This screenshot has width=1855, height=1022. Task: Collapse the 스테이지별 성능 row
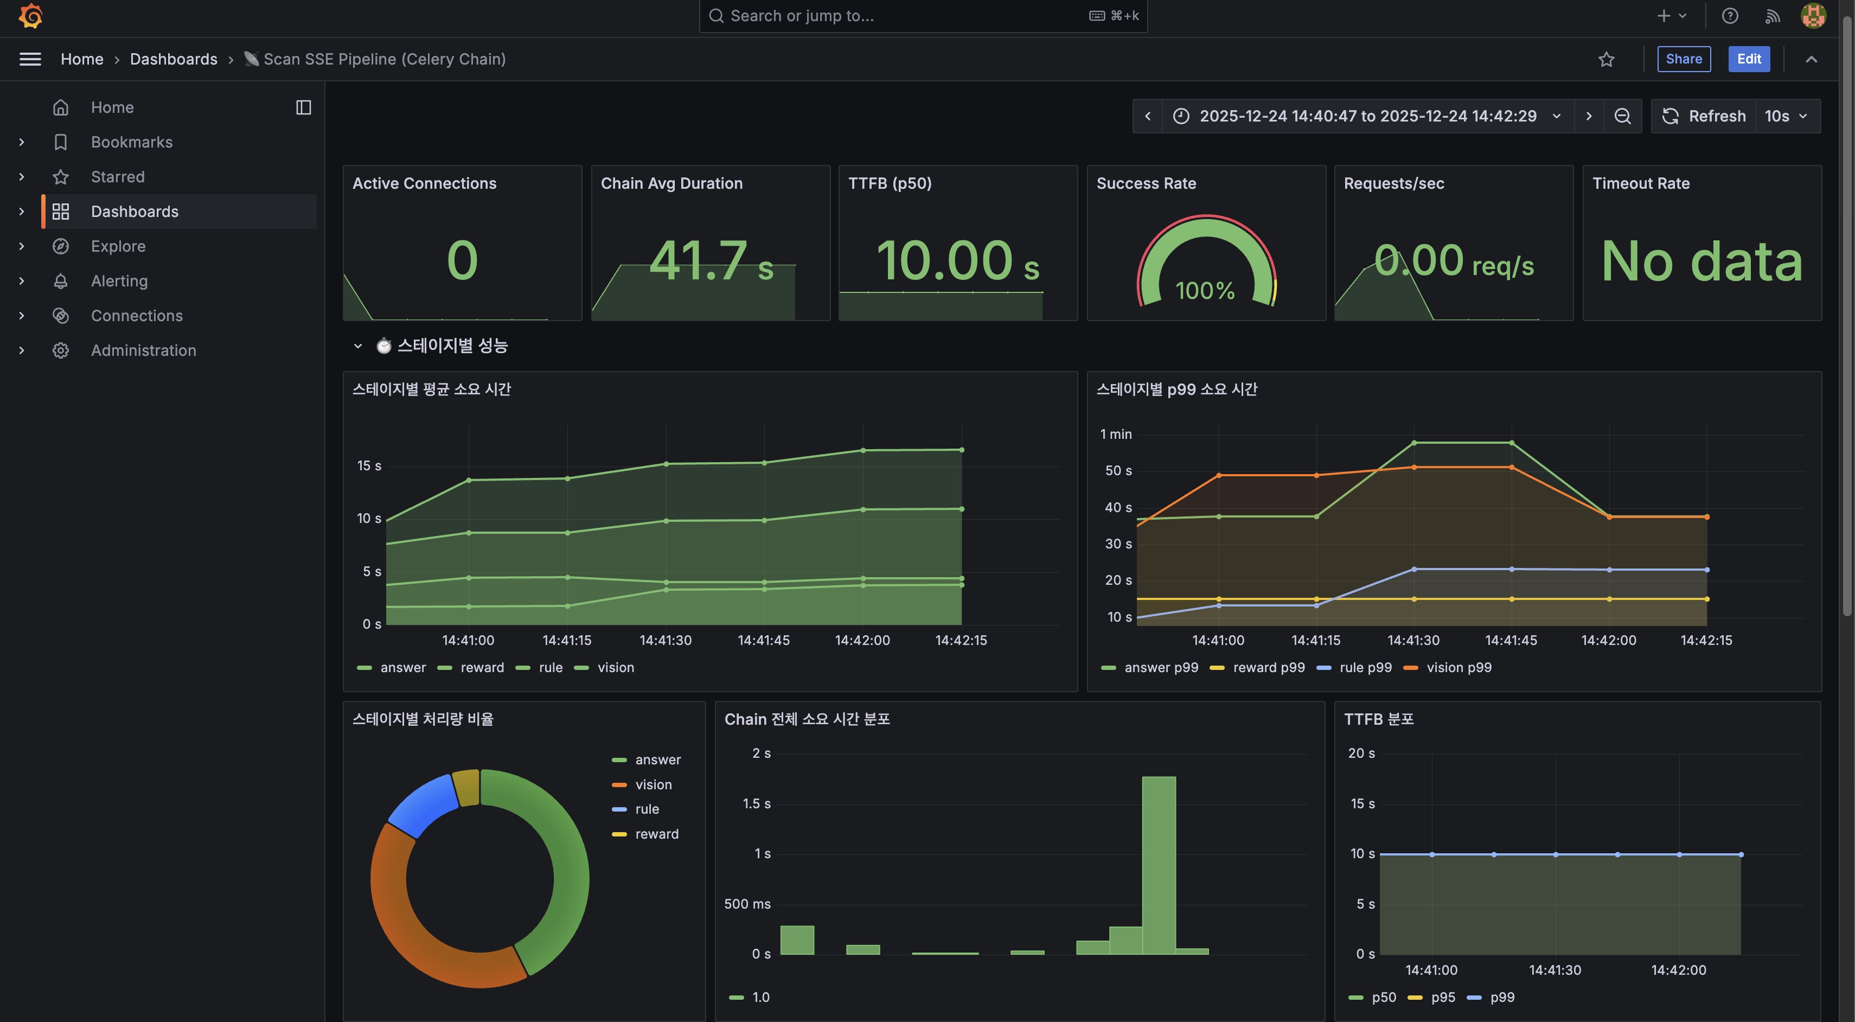[358, 346]
